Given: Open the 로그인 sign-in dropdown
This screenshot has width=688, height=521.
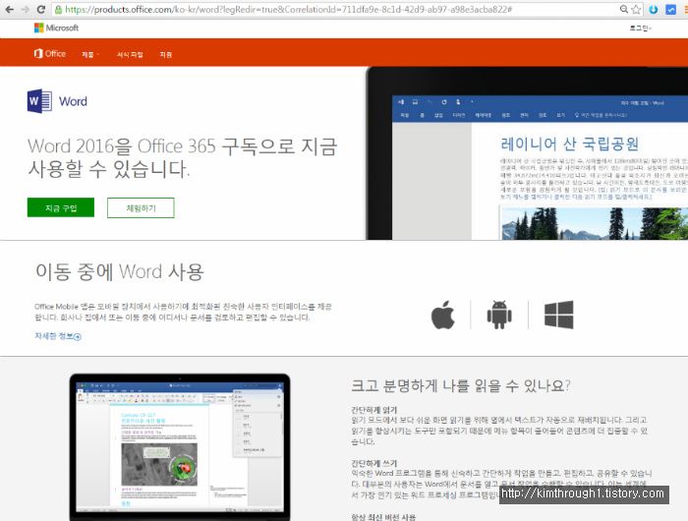Looking at the screenshot, I should [x=641, y=29].
